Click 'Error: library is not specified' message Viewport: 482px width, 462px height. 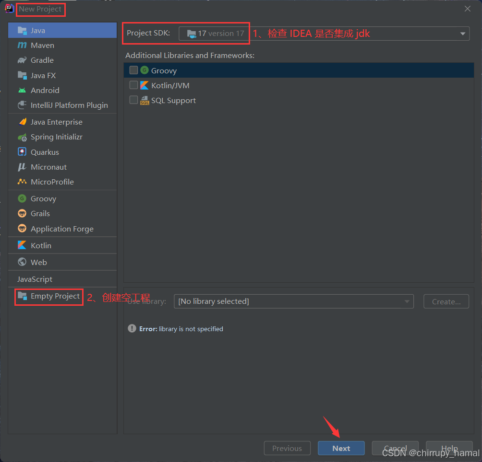(181, 329)
